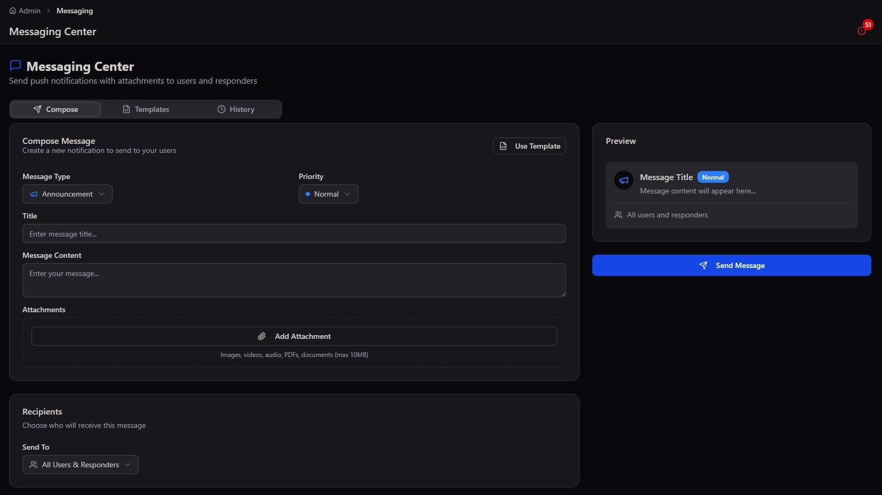882x495 pixels.
Task: Open the Announcement message type dropdown
Action: point(67,194)
